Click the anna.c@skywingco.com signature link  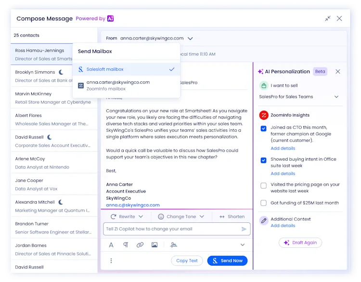(133, 205)
